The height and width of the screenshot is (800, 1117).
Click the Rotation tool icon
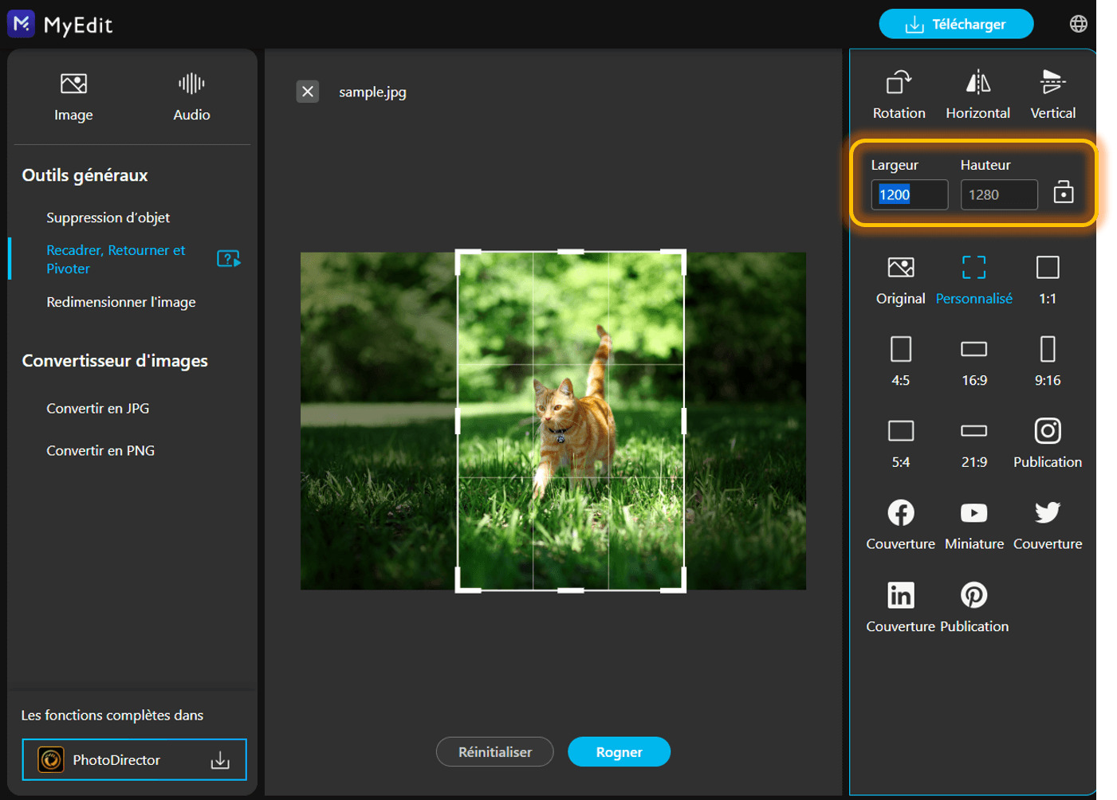(x=899, y=95)
